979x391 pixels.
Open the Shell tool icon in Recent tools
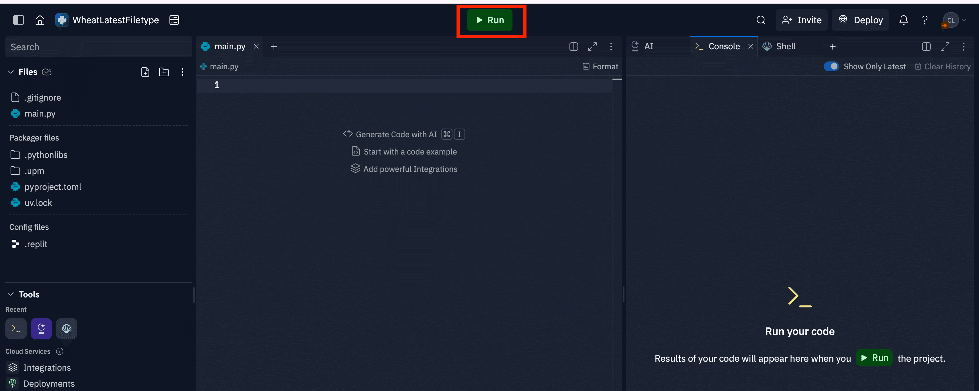click(x=67, y=328)
